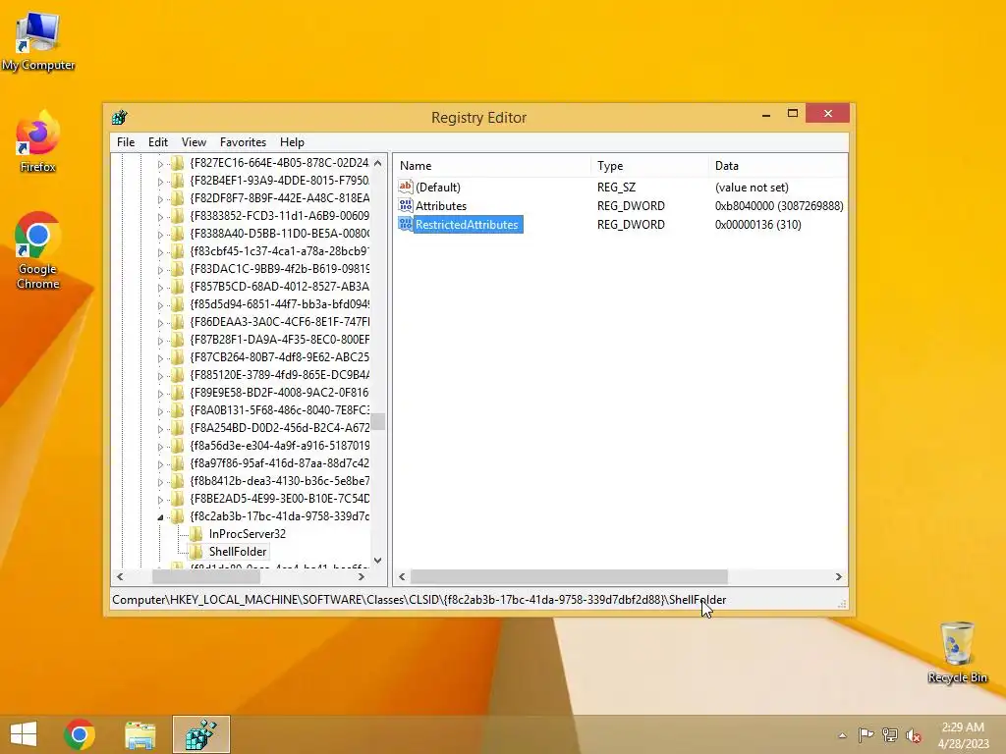Image resolution: width=1006 pixels, height=754 pixels.
Task: Click the RestrictedAttributes DWORD value icon
Action: pos(406,224)
